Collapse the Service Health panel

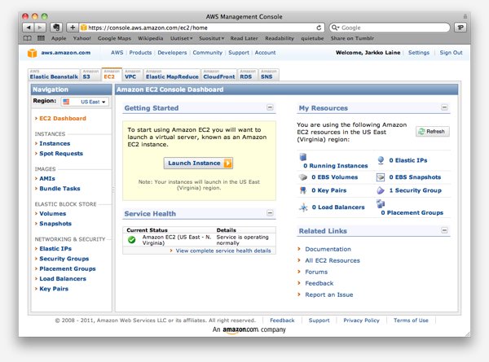click(270, 213)
